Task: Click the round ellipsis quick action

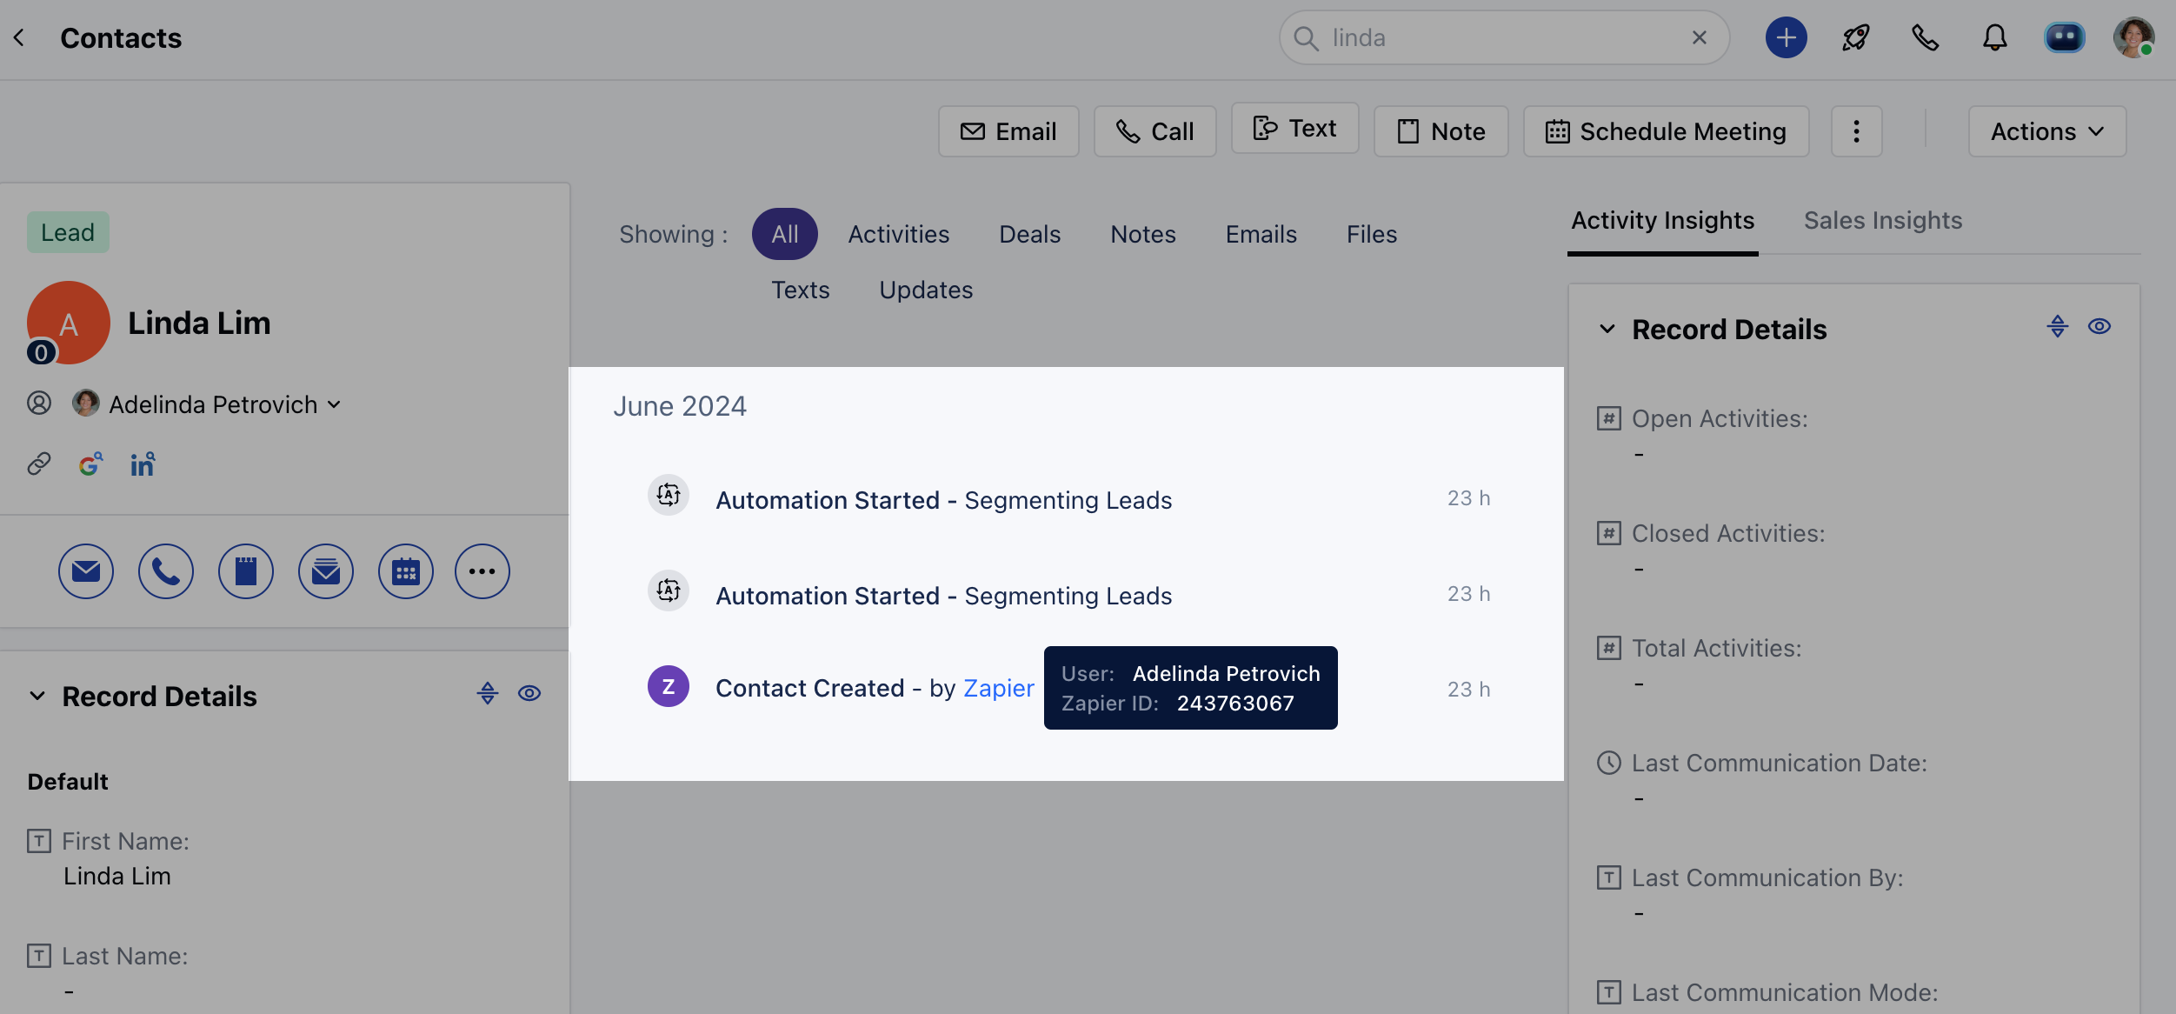Action: click(x=482, y=571)
